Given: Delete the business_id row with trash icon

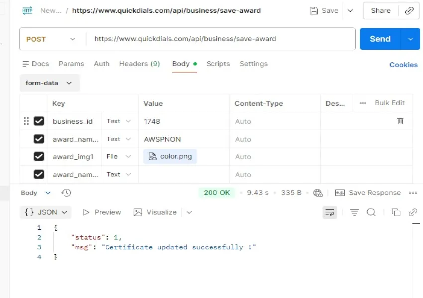Looking at the screenshot, I should (x=400, y=121).
